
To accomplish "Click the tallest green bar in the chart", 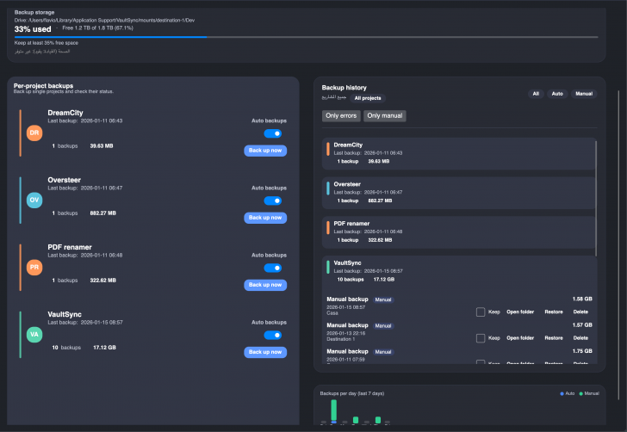I will 334,410.
